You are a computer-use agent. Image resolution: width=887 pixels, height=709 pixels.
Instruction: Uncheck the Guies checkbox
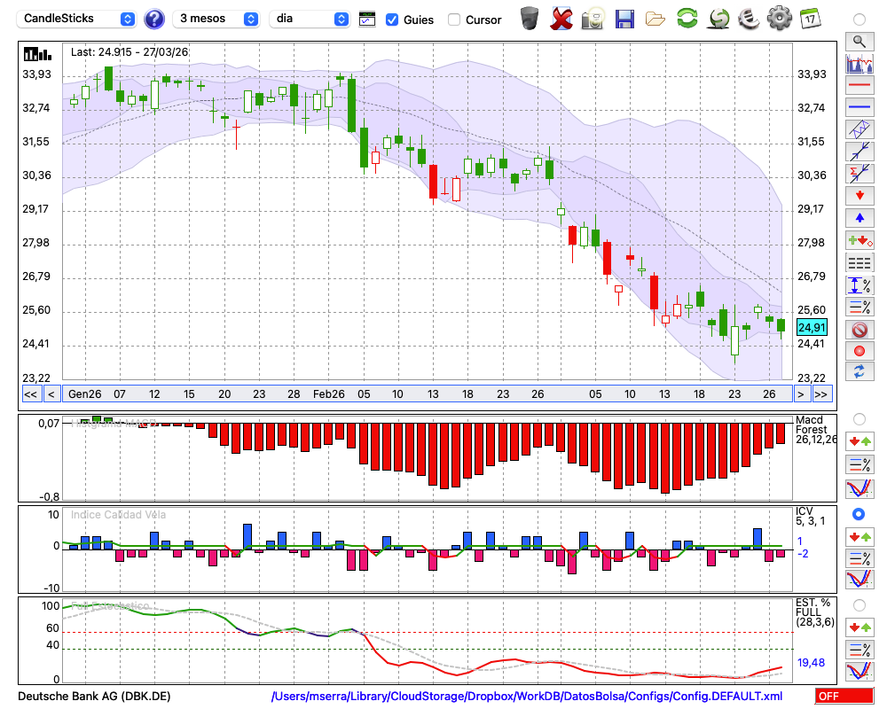[x=392, y=19]
